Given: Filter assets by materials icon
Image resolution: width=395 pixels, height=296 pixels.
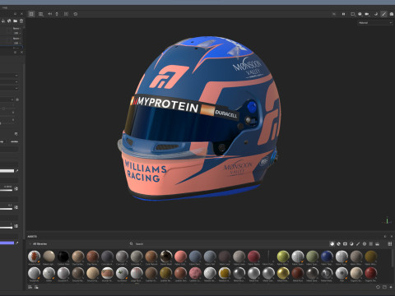Looking at the screenshot, I should 332,243.
